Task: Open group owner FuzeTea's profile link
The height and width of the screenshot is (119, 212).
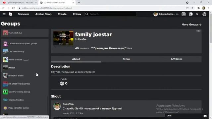Action: [x=82, y=39]
